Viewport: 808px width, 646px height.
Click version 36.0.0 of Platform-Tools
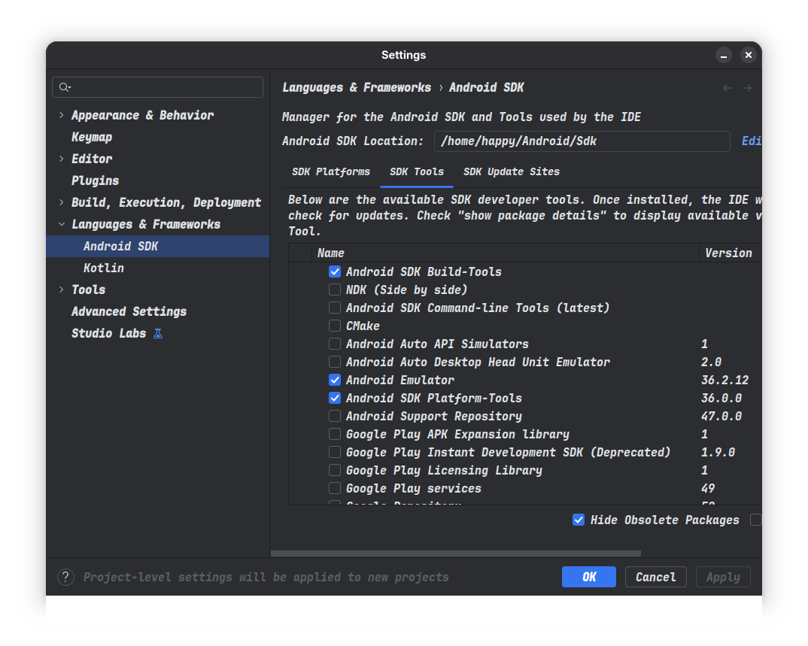point(721,399)
